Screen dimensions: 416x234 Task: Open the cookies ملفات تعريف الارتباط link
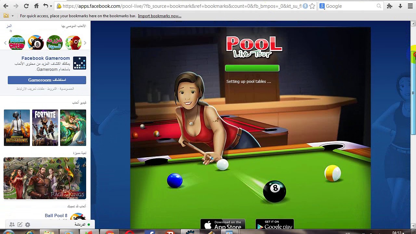31,89
